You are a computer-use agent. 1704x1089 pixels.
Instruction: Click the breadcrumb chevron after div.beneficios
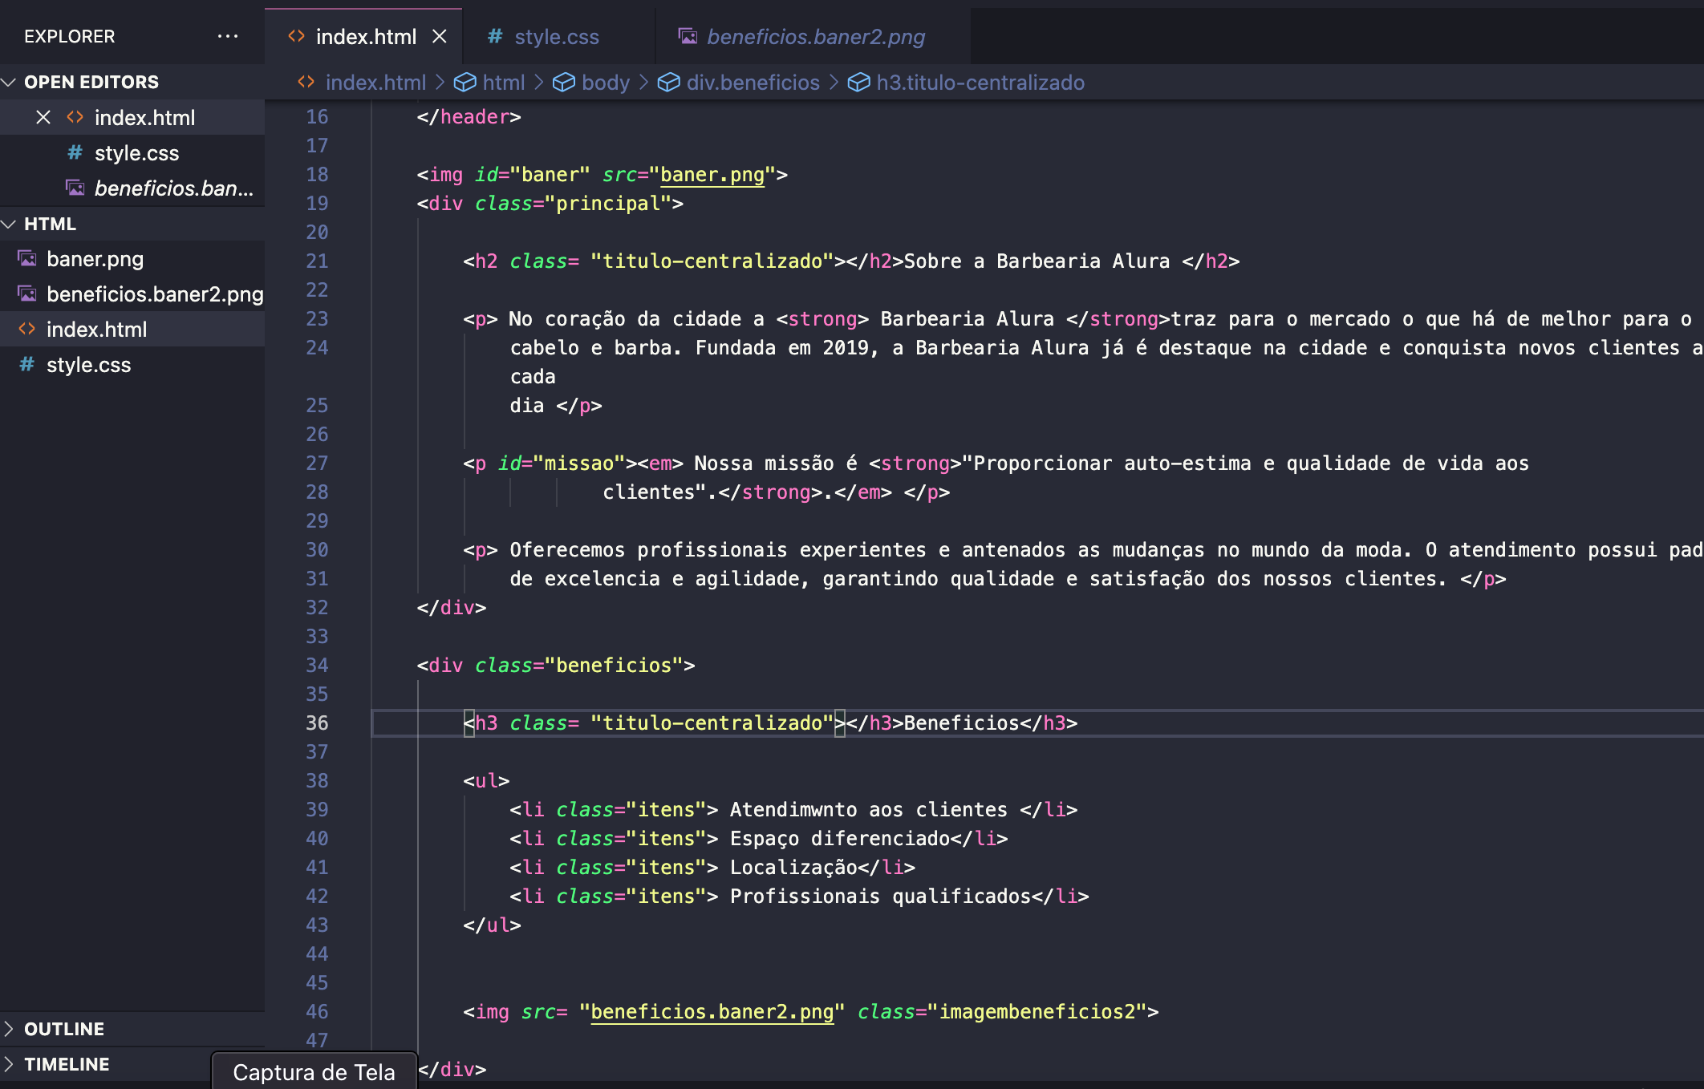coord(834,83)
